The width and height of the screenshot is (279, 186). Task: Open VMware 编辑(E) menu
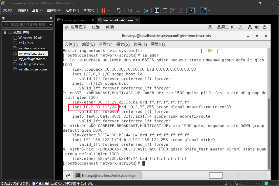tap(23, 10)
